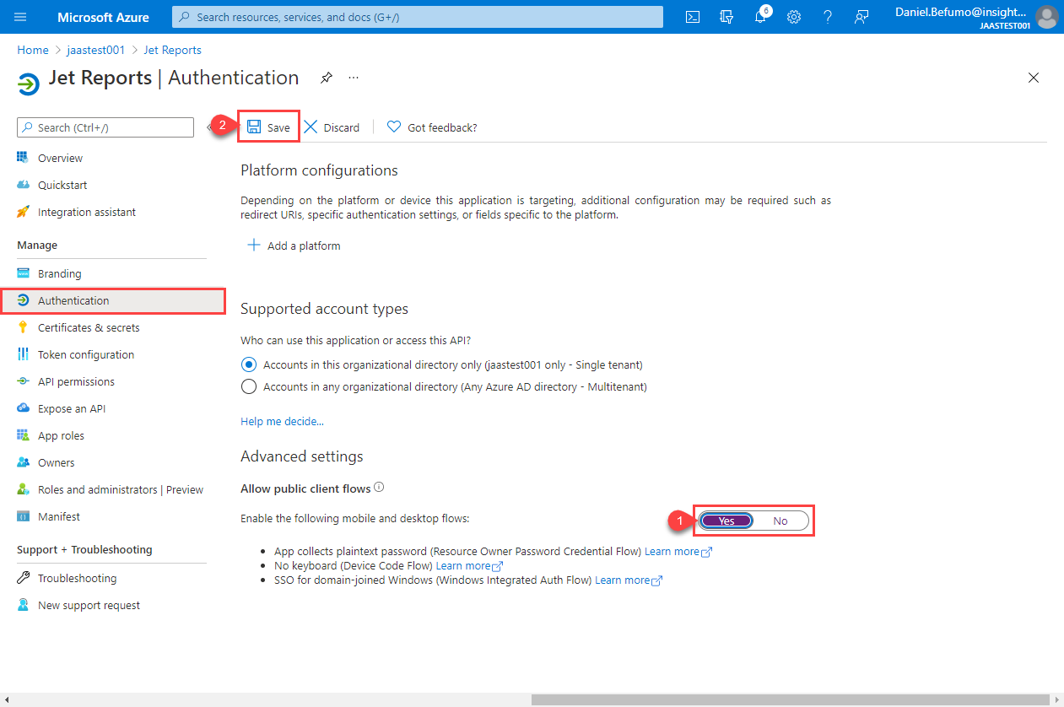The height and width of the screenshot is (707, 1064).
Task: Click the jaastest001 breadcrumb
Action: [x=96, y=50]
